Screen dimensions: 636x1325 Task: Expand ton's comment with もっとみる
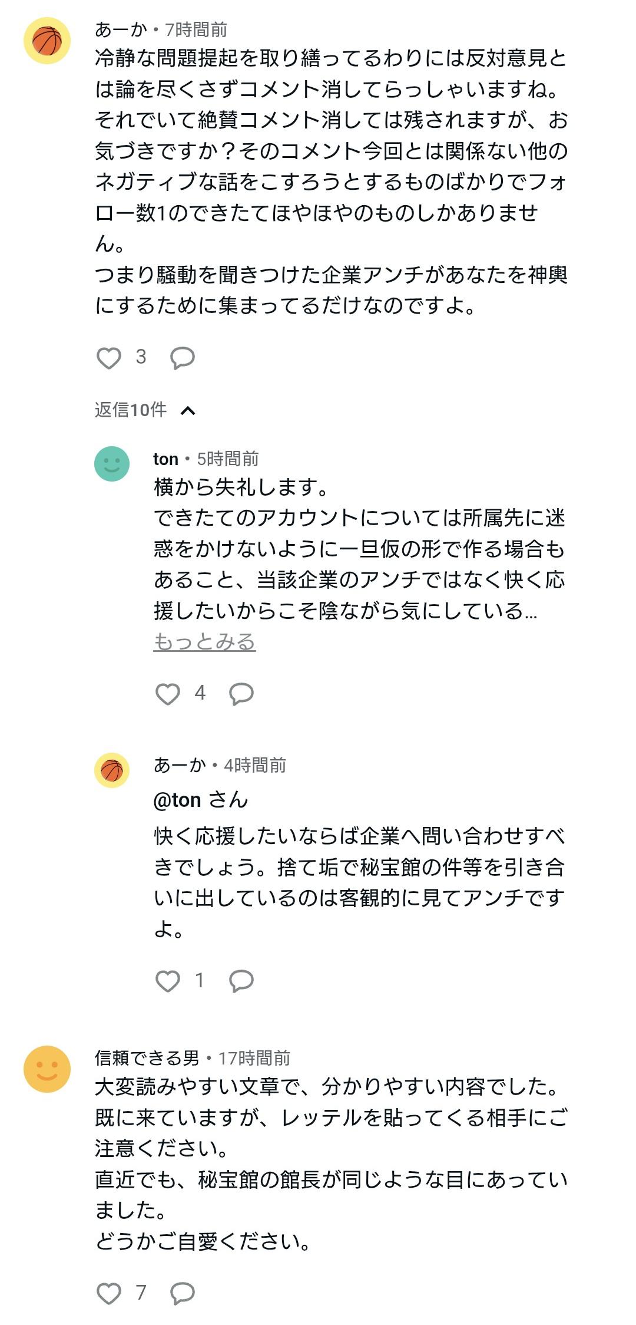pyautogui.click(x=204, y=641)
